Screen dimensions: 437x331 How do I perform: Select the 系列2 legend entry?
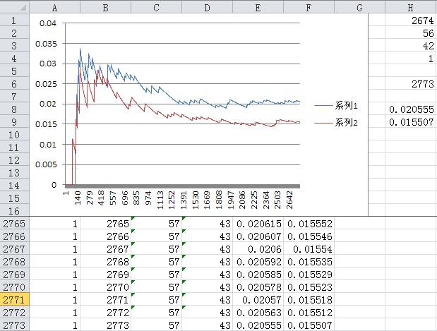pos(346,122)
